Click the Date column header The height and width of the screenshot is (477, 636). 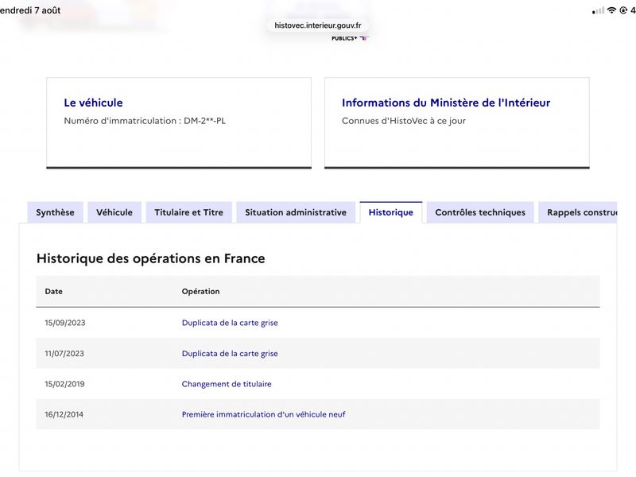[x=53, y=291]
